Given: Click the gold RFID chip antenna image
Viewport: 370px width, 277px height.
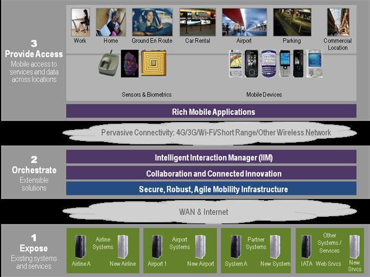Looking at the screenshot, I should coord(153,63).
